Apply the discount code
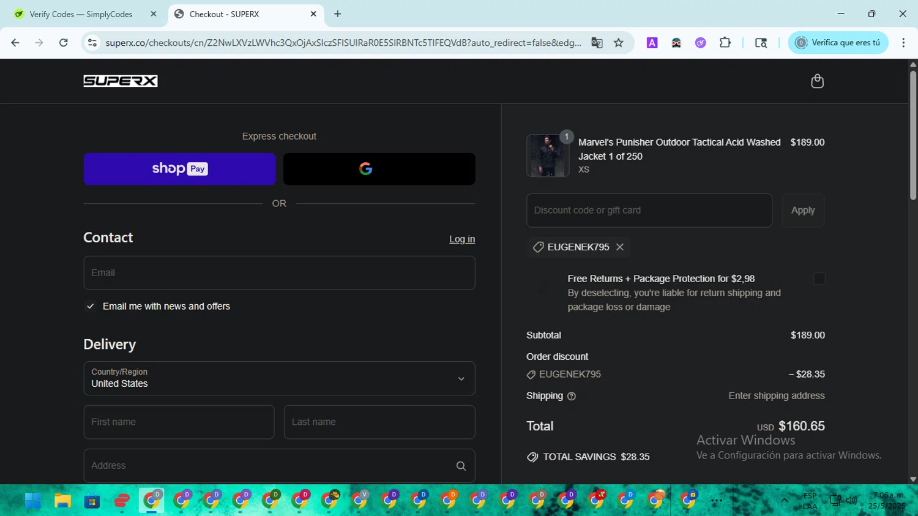918x516 pixels. point(803,211)
